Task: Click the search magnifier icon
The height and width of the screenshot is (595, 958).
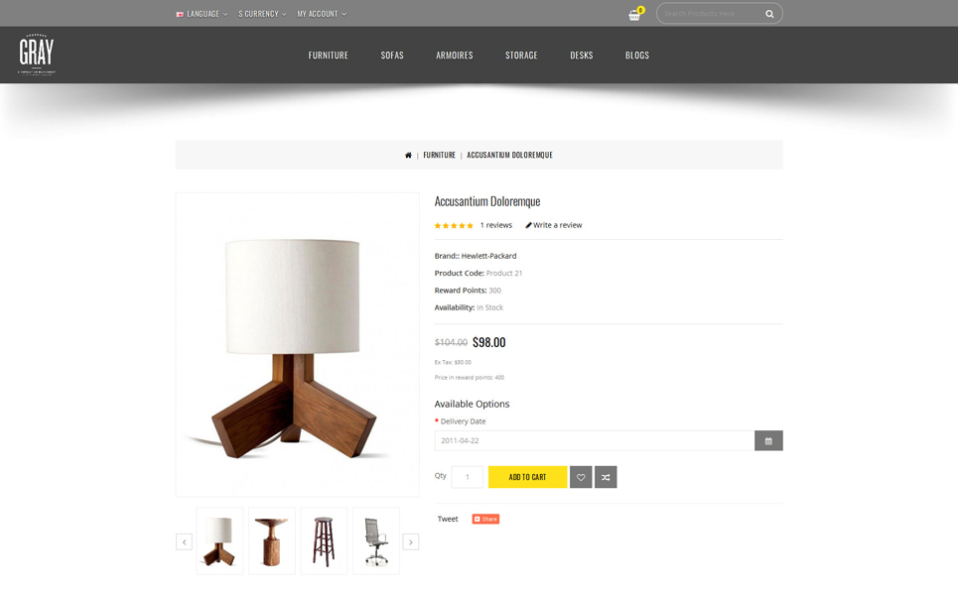Action: [769, 14]
